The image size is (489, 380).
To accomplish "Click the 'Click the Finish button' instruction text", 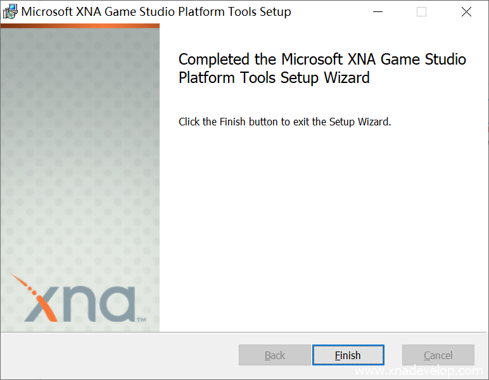I will coord(284,122).
